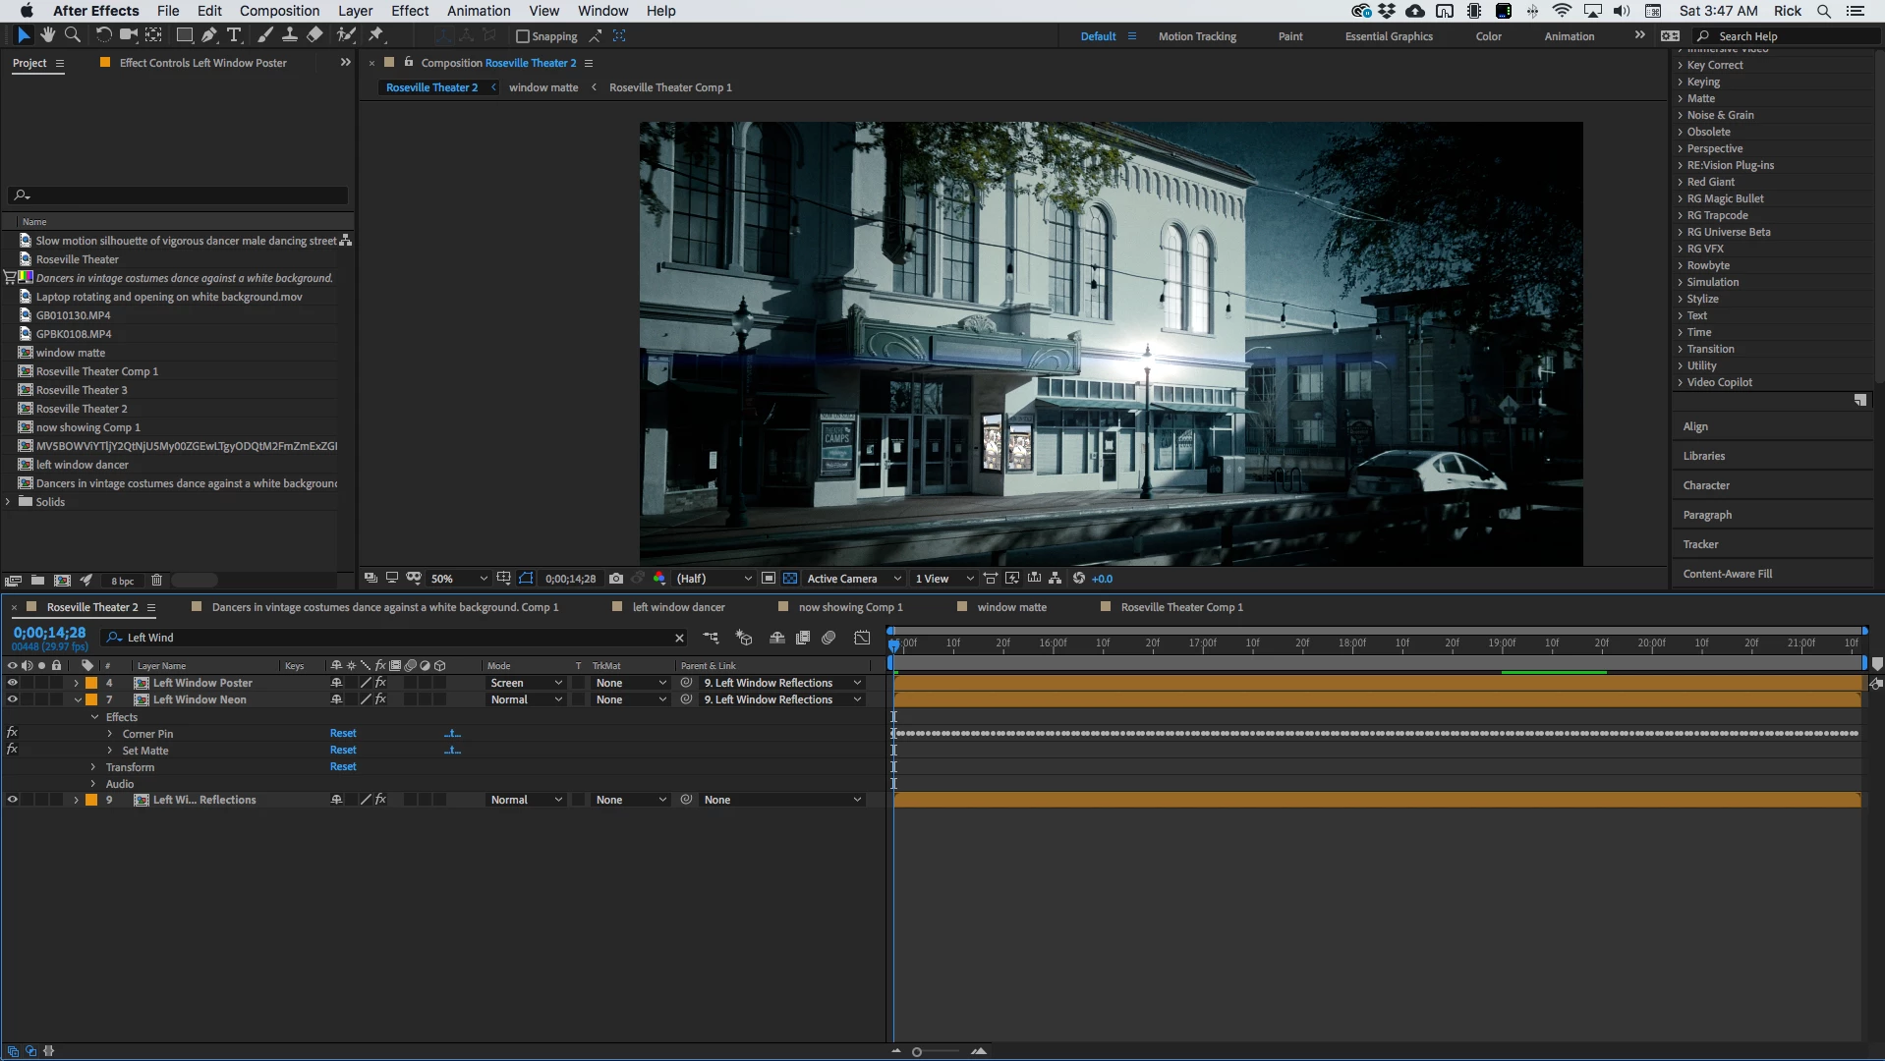Choose the Type tool
Screen dimensions: 1885x1061
[234, 35]
